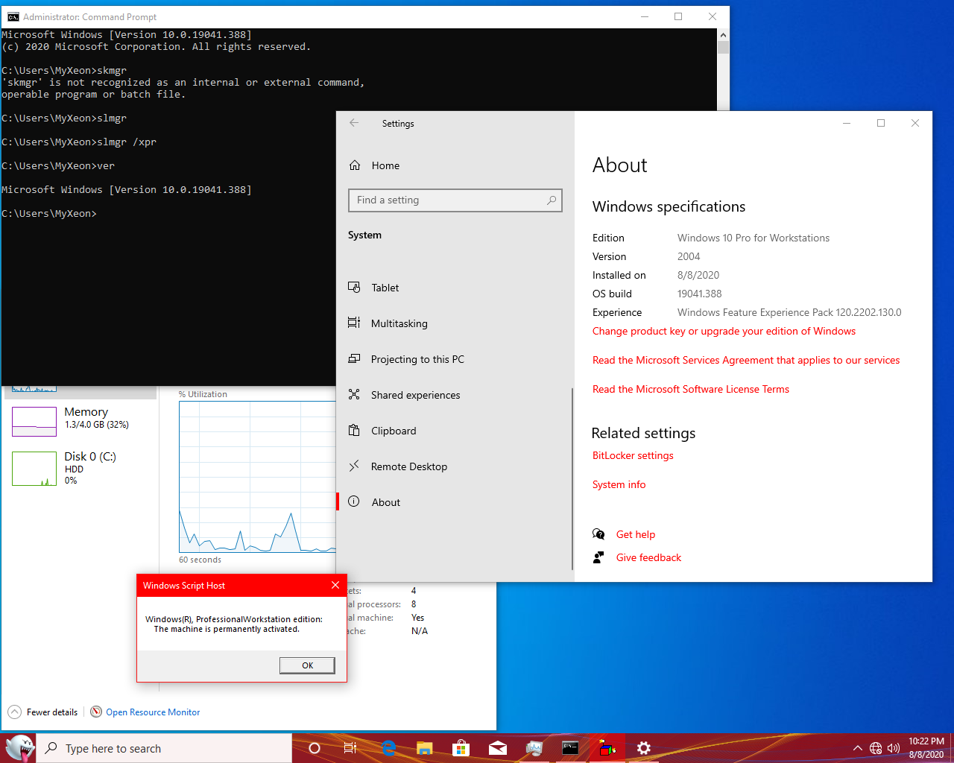Viewport: 954px width, 763px height.
Task: Click the taskbar search box
Action: coord(164,748)
